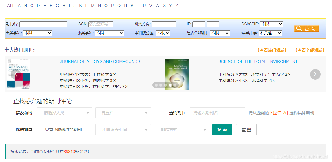Open Journal of Alloys and Compounds cover
This screenshot has width=332, height=162.
click(x=19, y=74)
